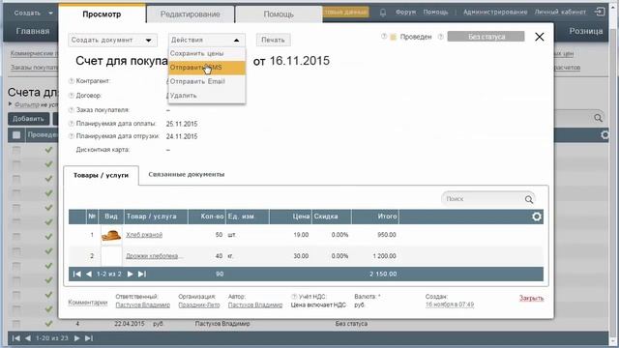
Task: Go to first page of background invoice list
Action: [15, 338]
